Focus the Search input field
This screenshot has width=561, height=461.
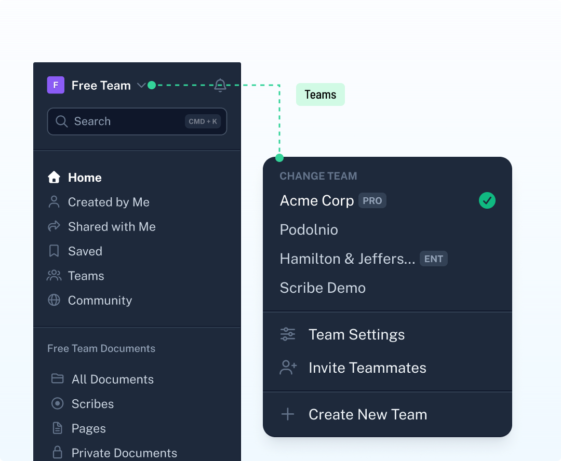[x=137, y=121]
